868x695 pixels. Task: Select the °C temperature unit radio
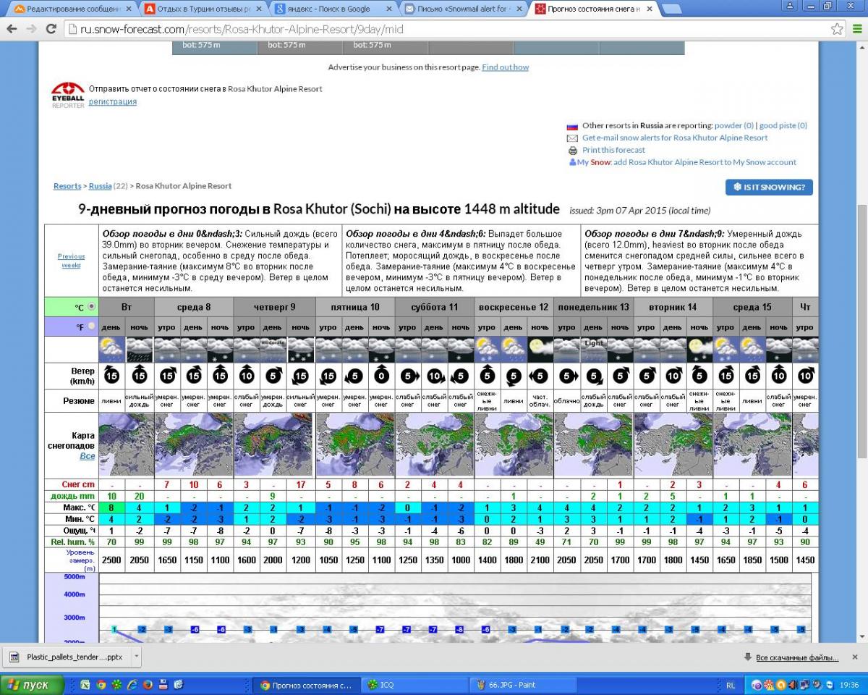91,307
